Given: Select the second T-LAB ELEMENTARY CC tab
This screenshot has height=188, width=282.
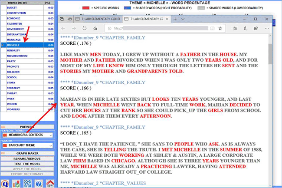Looking at the screenshot, I should tap(147, 19).
